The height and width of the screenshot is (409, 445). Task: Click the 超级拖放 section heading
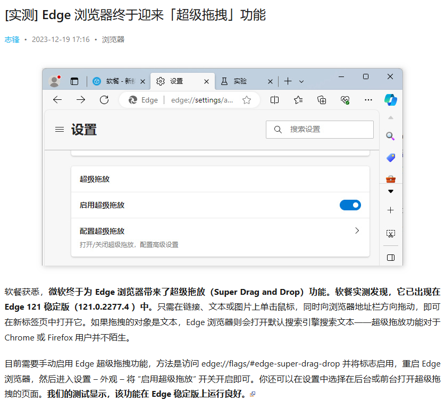95,179
